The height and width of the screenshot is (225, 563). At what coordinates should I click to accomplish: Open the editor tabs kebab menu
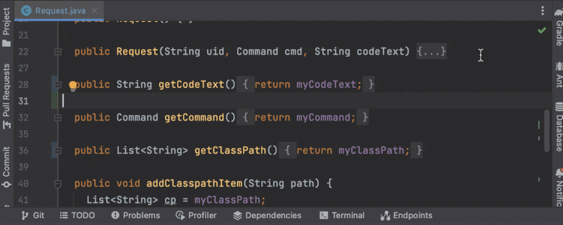pyautogui.click(x=543, y=10)
